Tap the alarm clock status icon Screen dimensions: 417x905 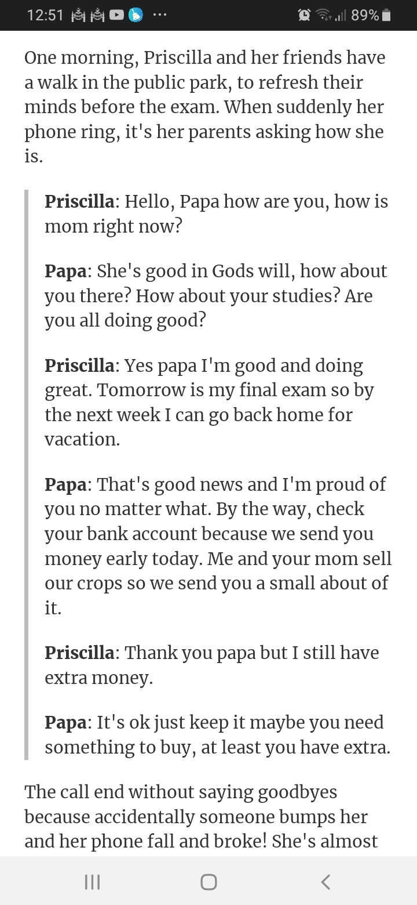click(304, 16)
